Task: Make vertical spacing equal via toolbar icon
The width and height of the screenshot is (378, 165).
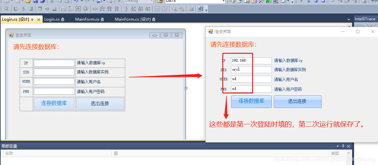Action: tap(126, 10)
